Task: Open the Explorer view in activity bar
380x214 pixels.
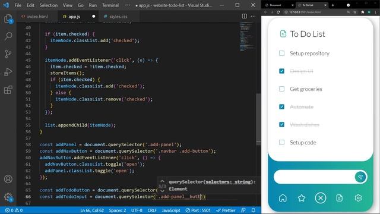Action: click(x=8, y=18)
